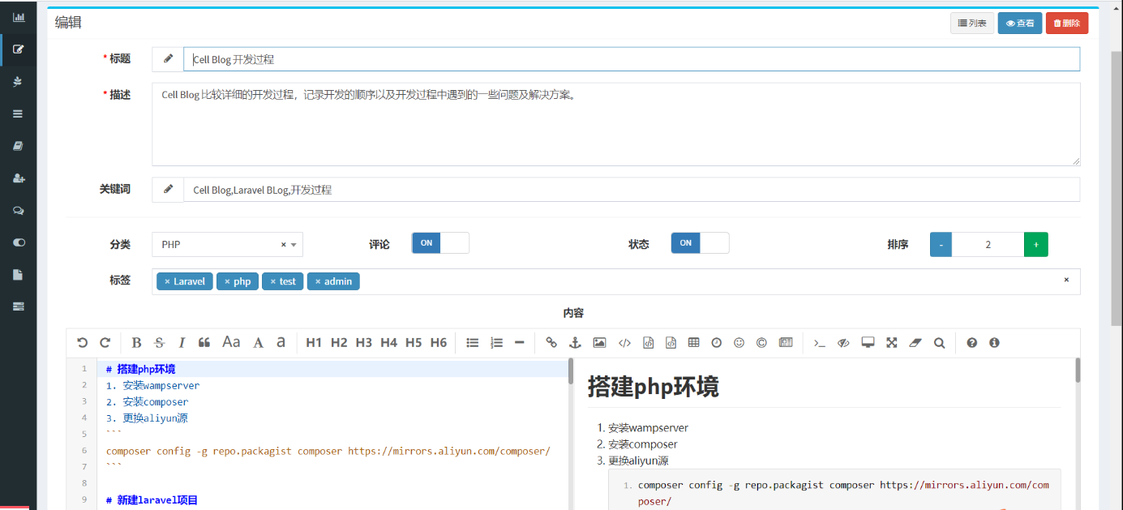The image size is (1123, 510).
Task: Insert an H5 heading
Action: click(414, 343)
